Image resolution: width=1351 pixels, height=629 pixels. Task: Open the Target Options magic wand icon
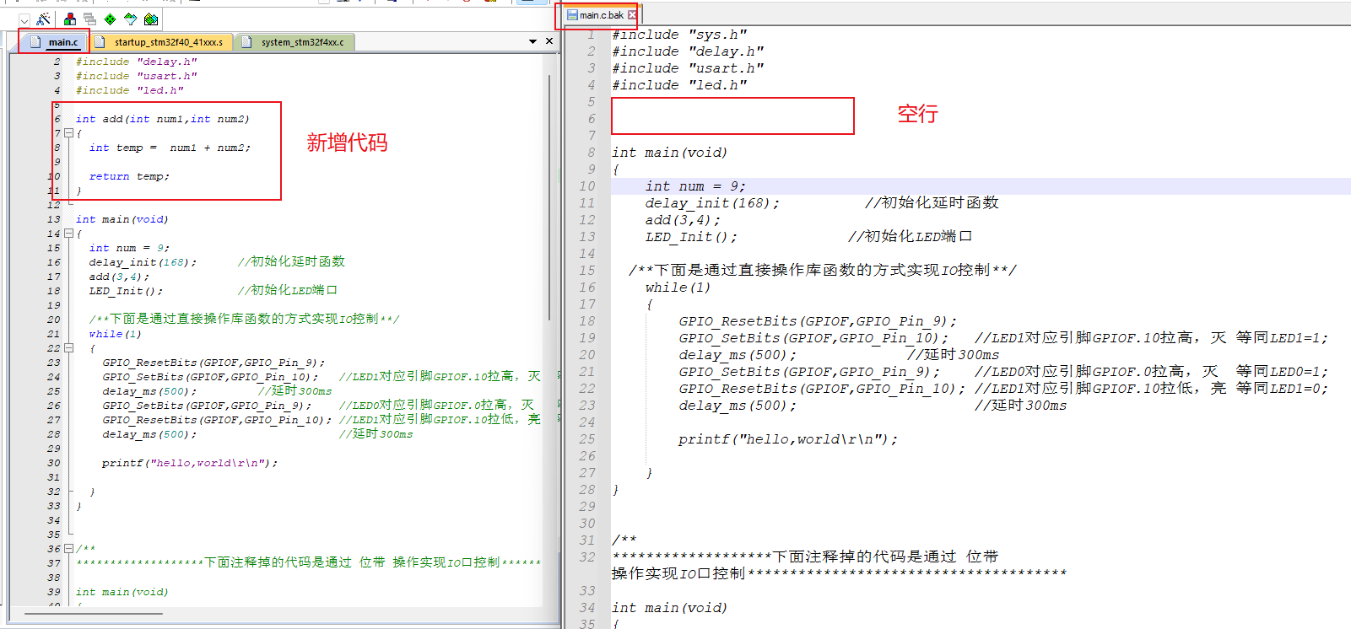(44, 19)
